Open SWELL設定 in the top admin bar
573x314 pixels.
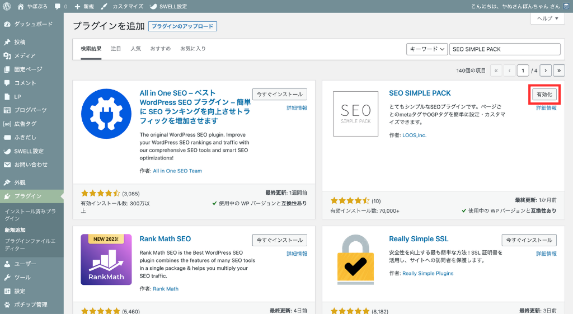[168, 6]
